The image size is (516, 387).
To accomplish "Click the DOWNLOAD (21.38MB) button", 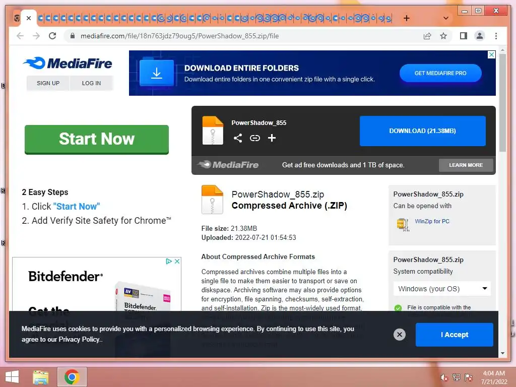I will click(x=423, y=131).
